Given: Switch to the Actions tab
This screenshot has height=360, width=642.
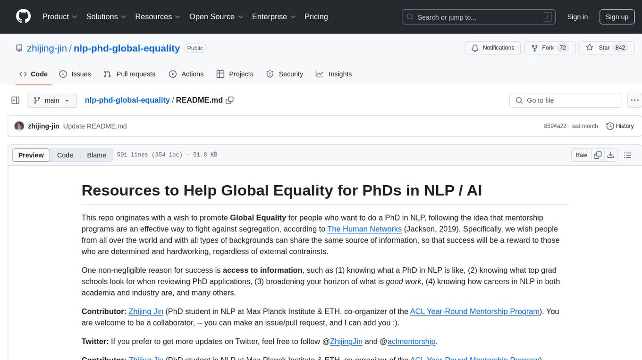Looking at the screenshot, I should [x=186, y=74].
